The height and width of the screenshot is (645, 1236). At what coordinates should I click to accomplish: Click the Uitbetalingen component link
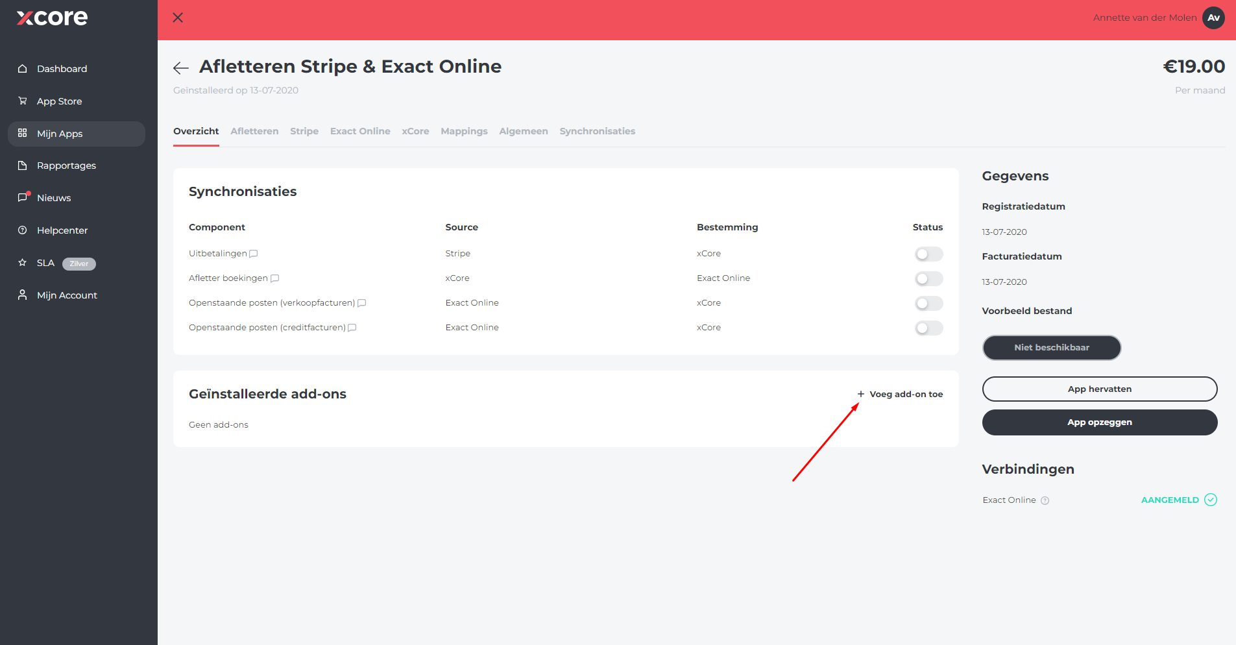pos(218,254)
